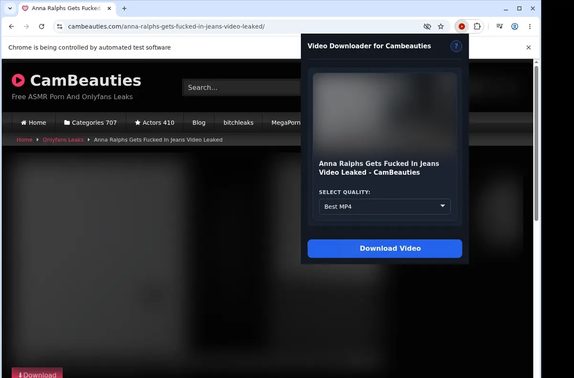
Task: Click the Home breadcrumb link
Action: 24,140
